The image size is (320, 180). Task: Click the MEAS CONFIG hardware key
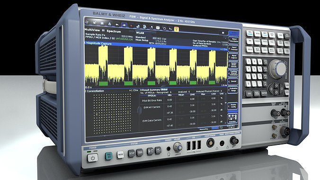(258, 50)
